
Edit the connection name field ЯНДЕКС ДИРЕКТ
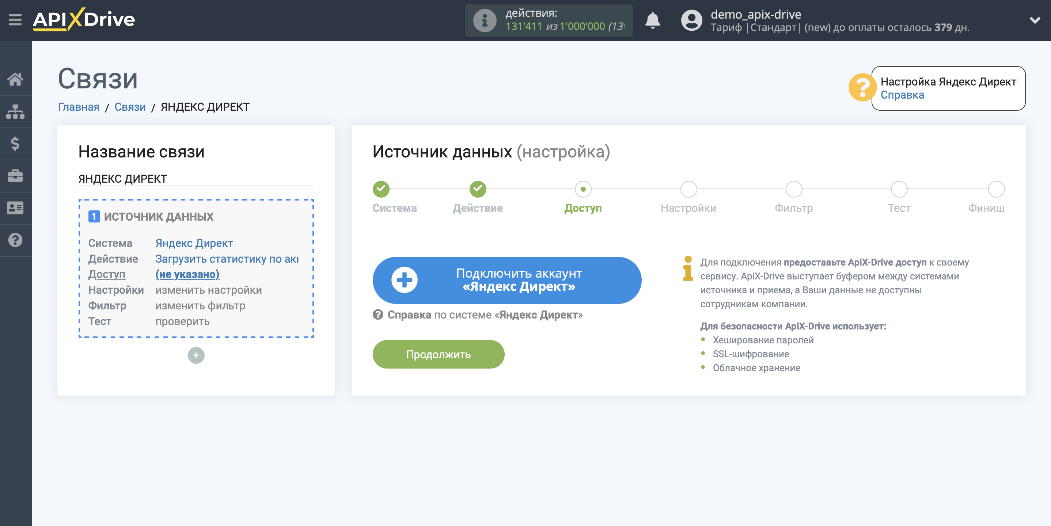click(196, 179)
